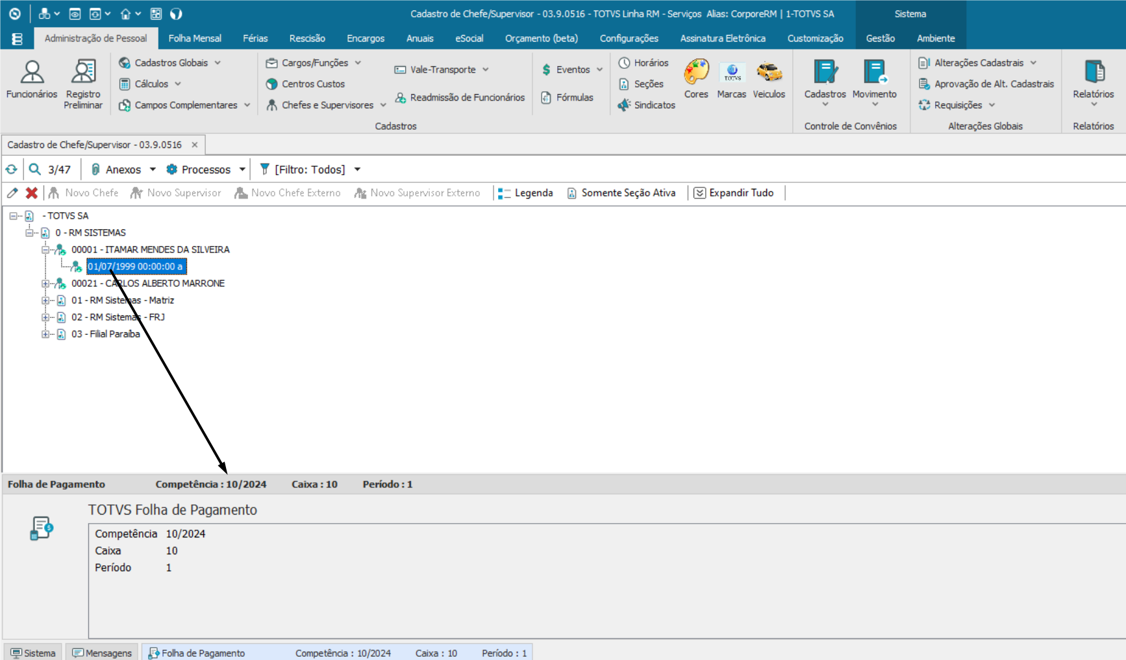Screen dimensions: 1126x660
Task: Click the TOTVS logo icon in the title bar
Action: click(x=15, y=14)
